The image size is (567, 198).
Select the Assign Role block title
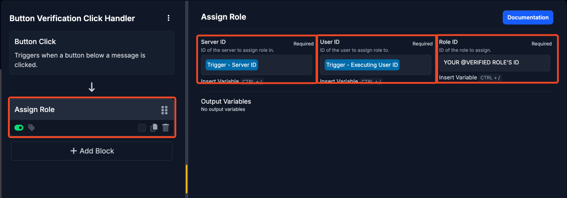coord(35,109)
